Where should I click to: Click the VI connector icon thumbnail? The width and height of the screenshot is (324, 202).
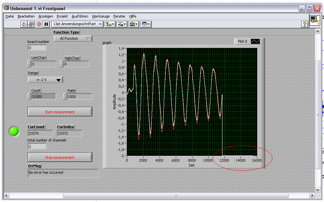314,20
